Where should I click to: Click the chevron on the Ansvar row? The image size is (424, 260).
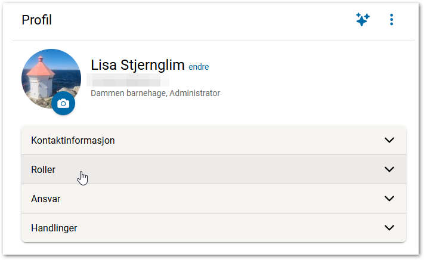389,199
